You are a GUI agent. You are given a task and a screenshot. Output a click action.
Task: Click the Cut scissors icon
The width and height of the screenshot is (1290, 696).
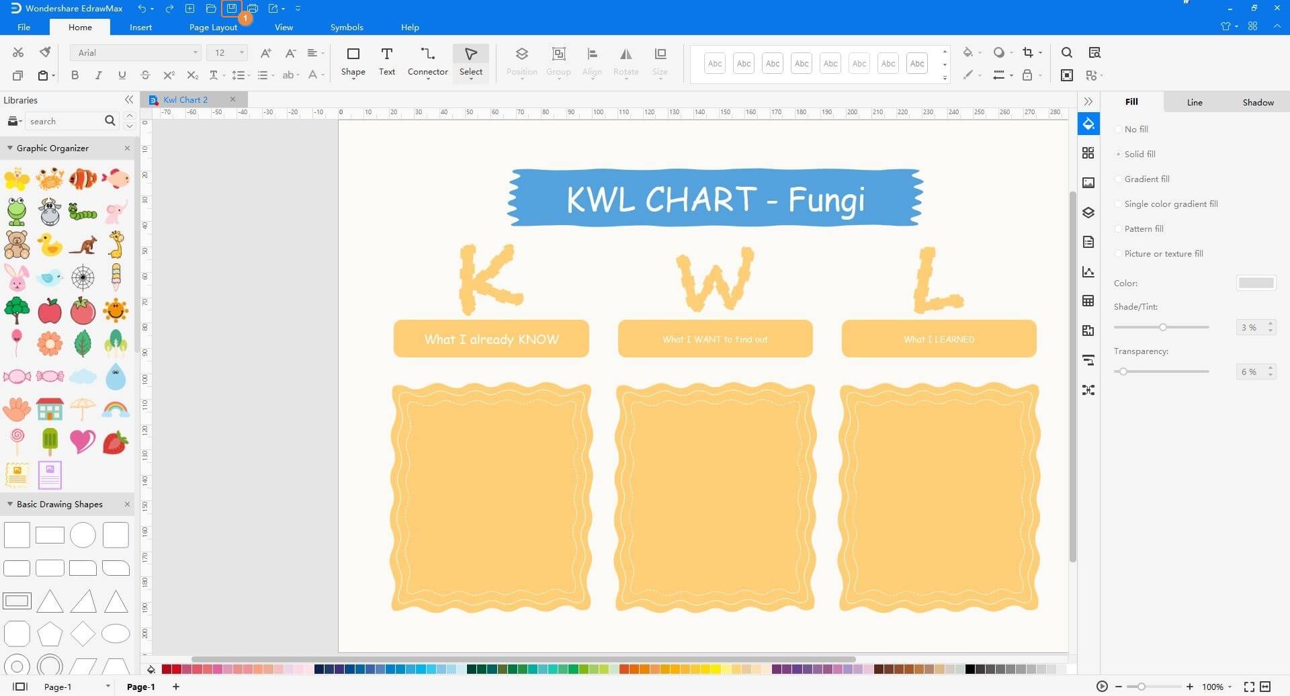coord(18,52)
